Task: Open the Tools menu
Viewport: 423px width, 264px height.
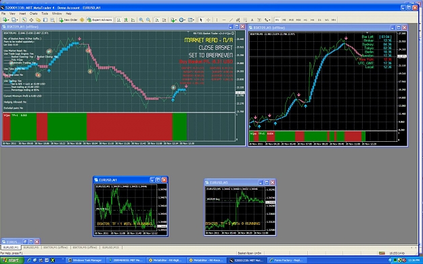Action: pyautogui.click(x=45, y=14)
